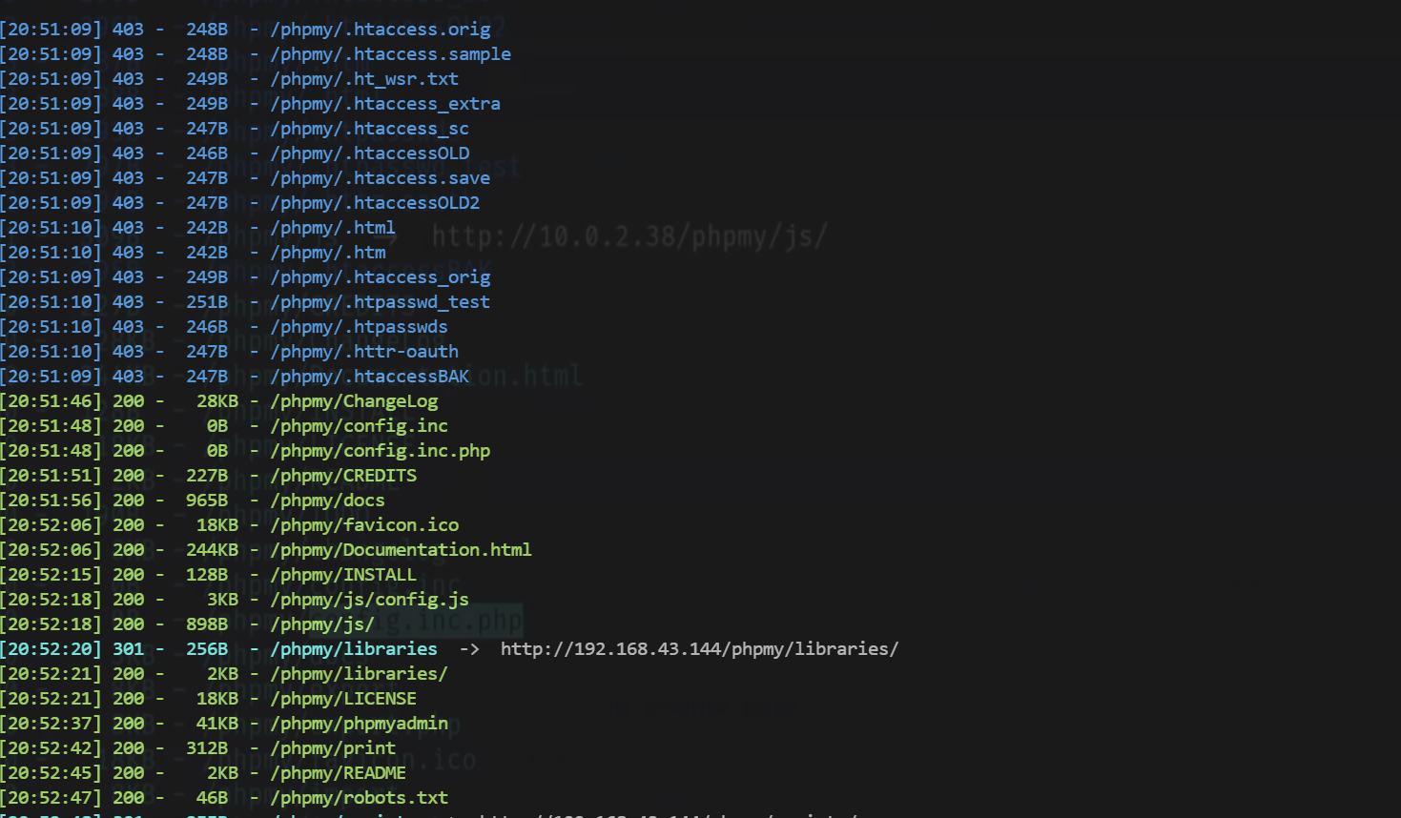Click the /phpmy/robots.txt path
This screenshot has height=818, width=1401.
click(360, 798)
